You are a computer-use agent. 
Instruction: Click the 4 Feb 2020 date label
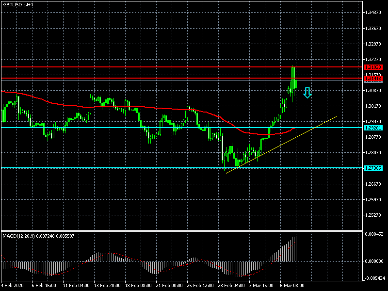click(x=13, y=285)
